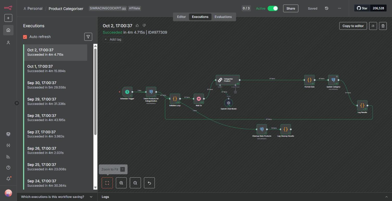Viewport: 392px width, 201px height.
Task: Open the Help question mark icon
Action: point(8,168)
